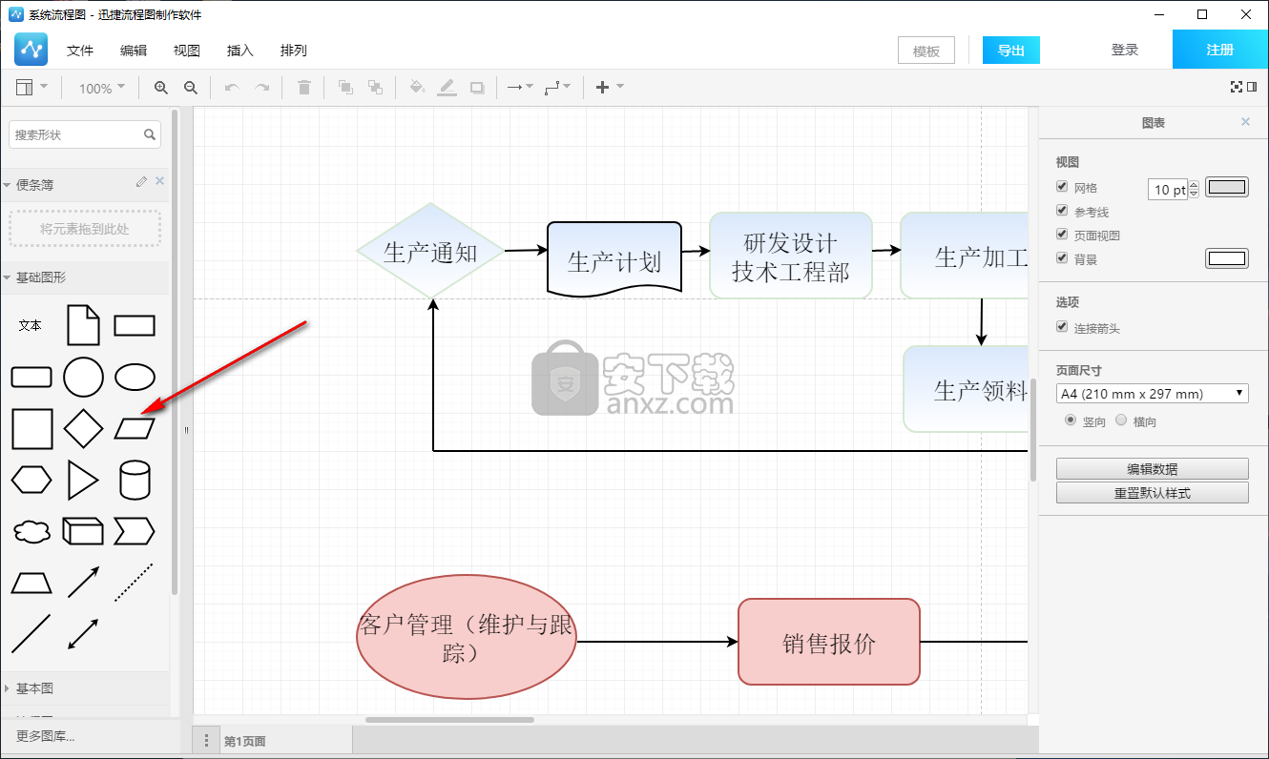Open the 编辑 menu
Viewport: 1269px width, 759px height.
tap(134, 51)
